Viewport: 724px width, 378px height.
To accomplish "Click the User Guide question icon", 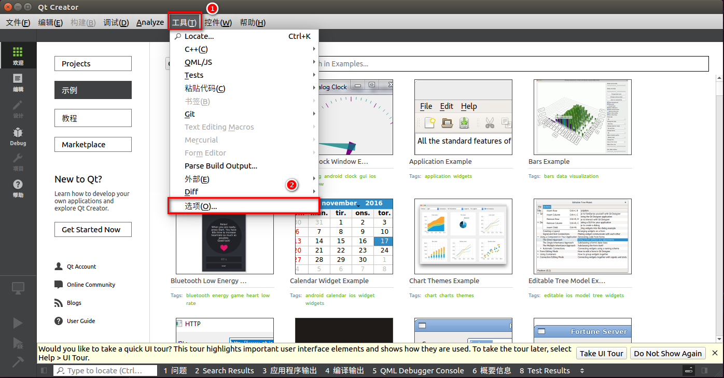I will 59,321.
